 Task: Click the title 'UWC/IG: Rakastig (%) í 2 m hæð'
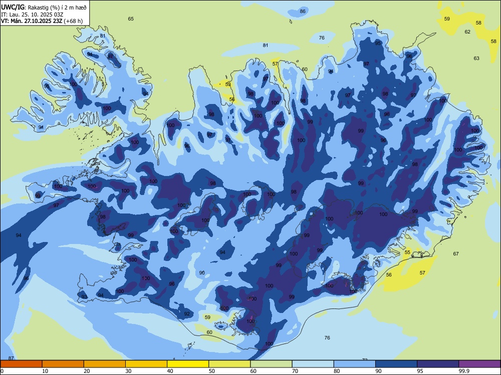(44, 7)
